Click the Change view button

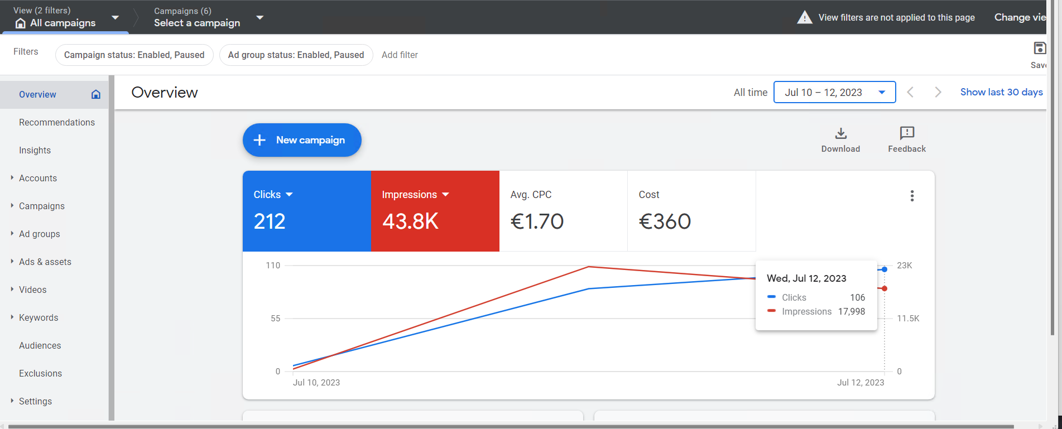pos(1020,17)
